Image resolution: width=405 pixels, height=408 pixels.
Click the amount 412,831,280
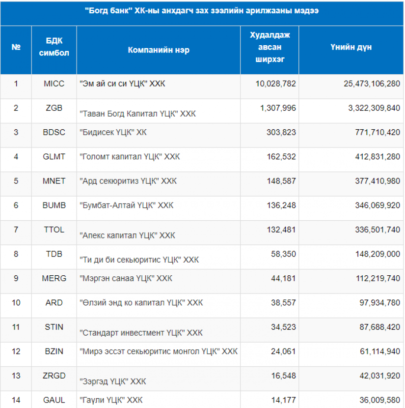tap(378, 157)
